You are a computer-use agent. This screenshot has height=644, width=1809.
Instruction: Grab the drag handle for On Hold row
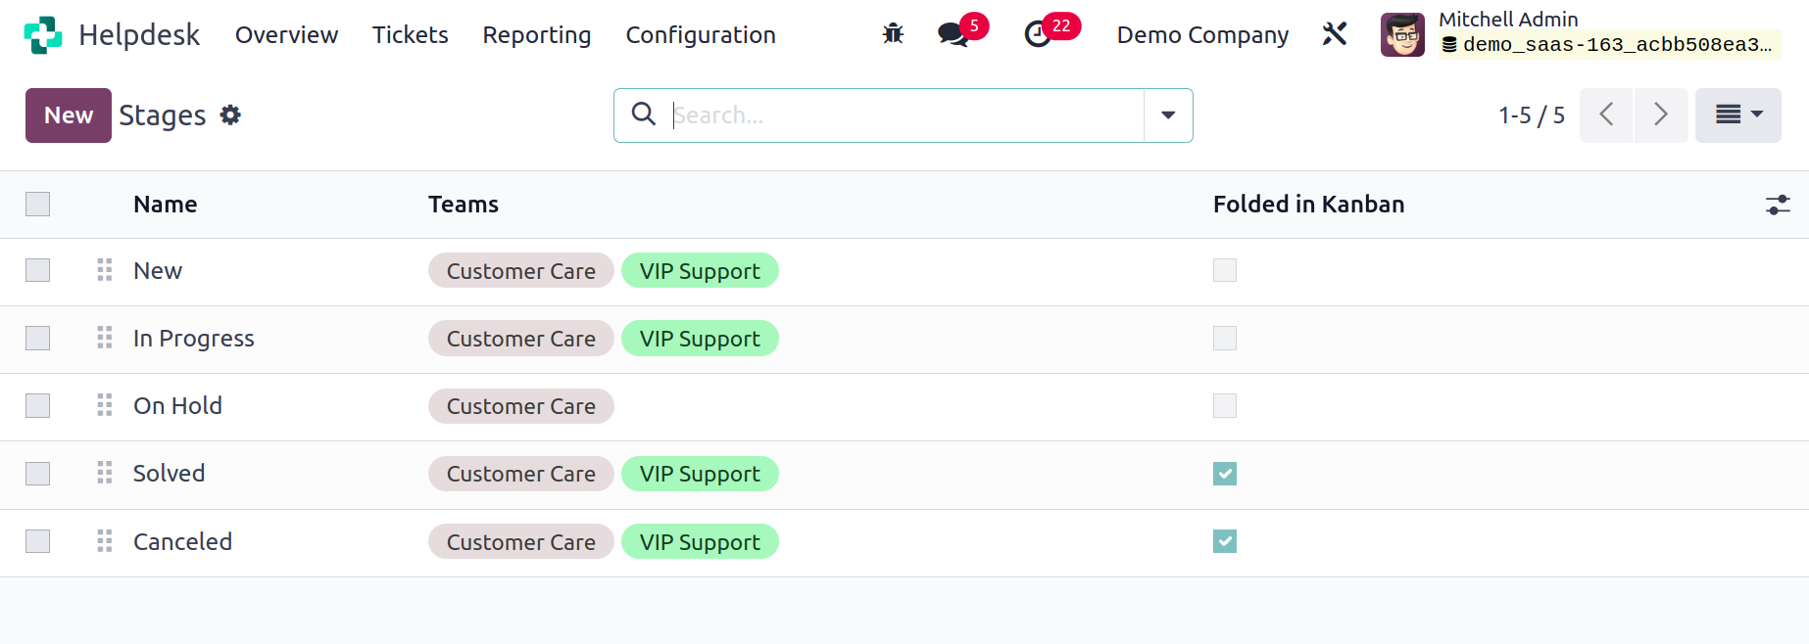tap(105, 406)
